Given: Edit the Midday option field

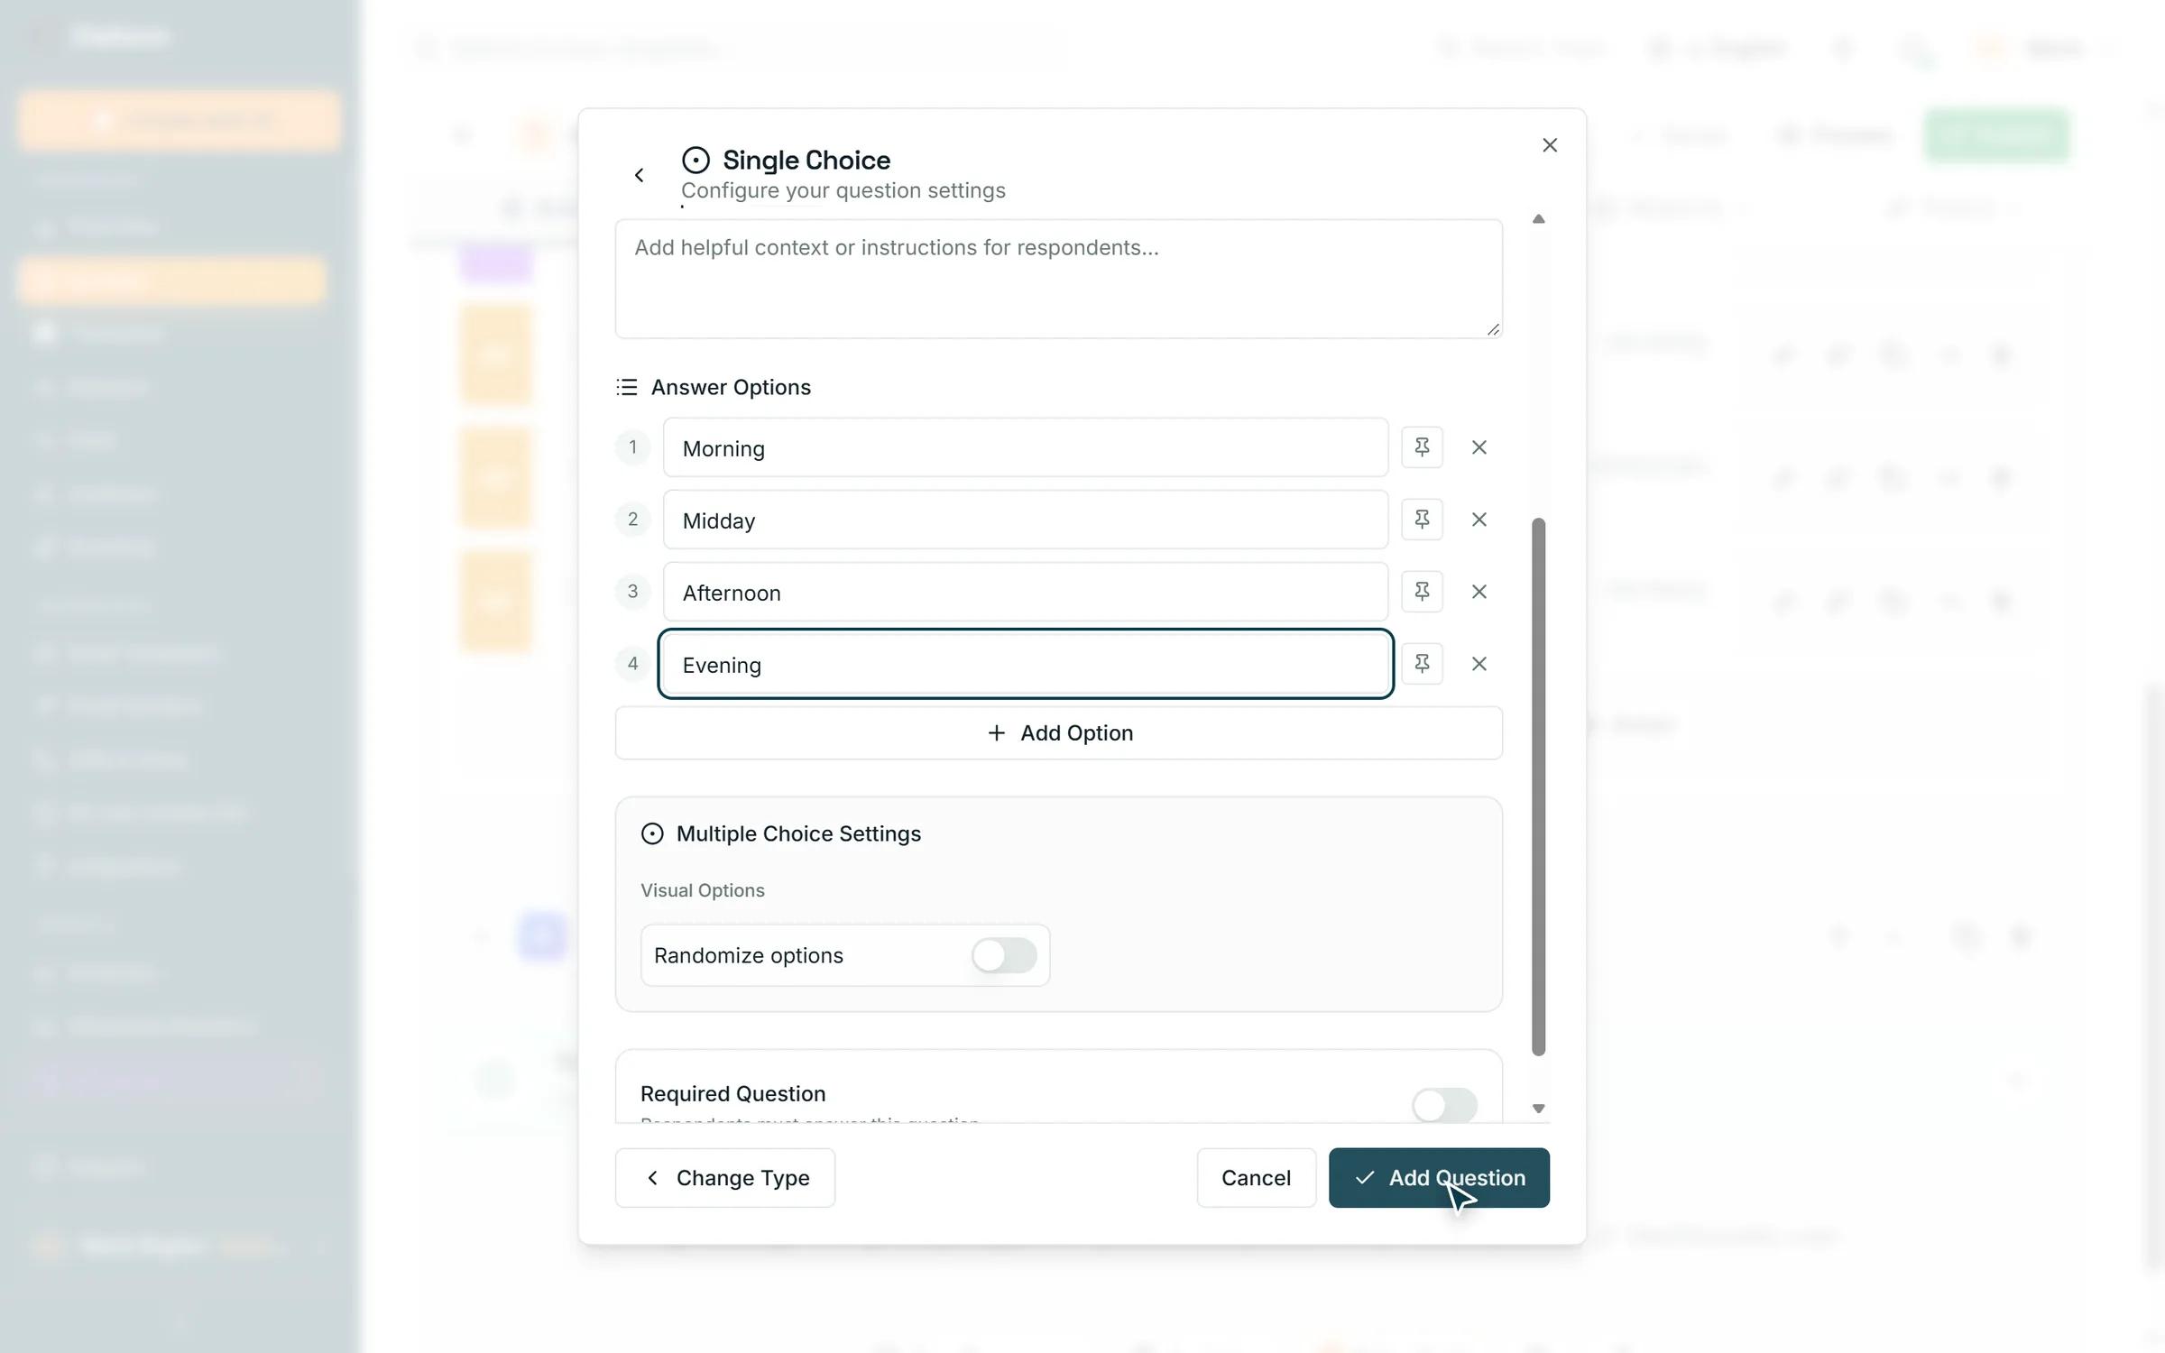Looking at the screenshot, I should click(1026, 520).
